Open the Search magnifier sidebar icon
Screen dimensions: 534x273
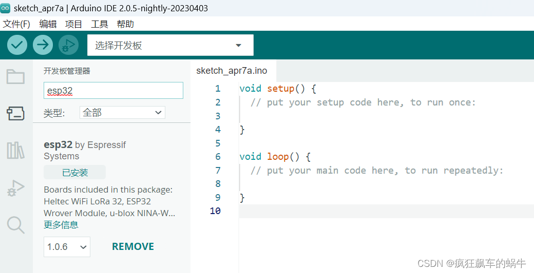click(16, 225)
